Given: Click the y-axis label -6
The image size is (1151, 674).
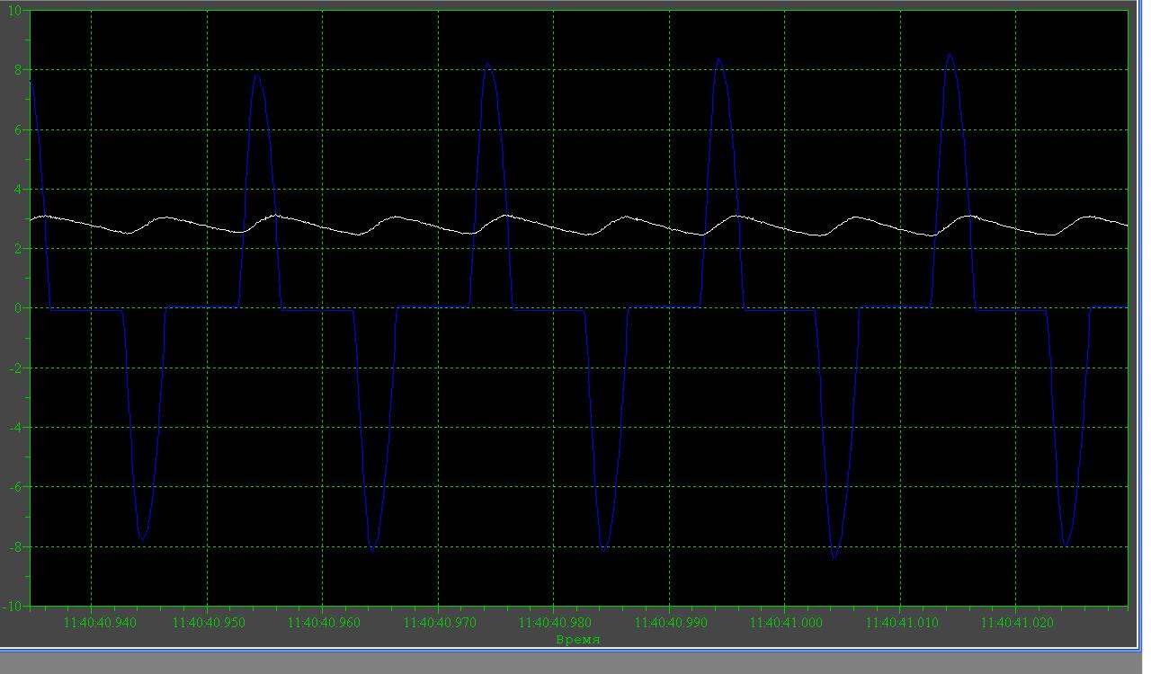Looking at the screenshot, I should [x=15, y=487].
